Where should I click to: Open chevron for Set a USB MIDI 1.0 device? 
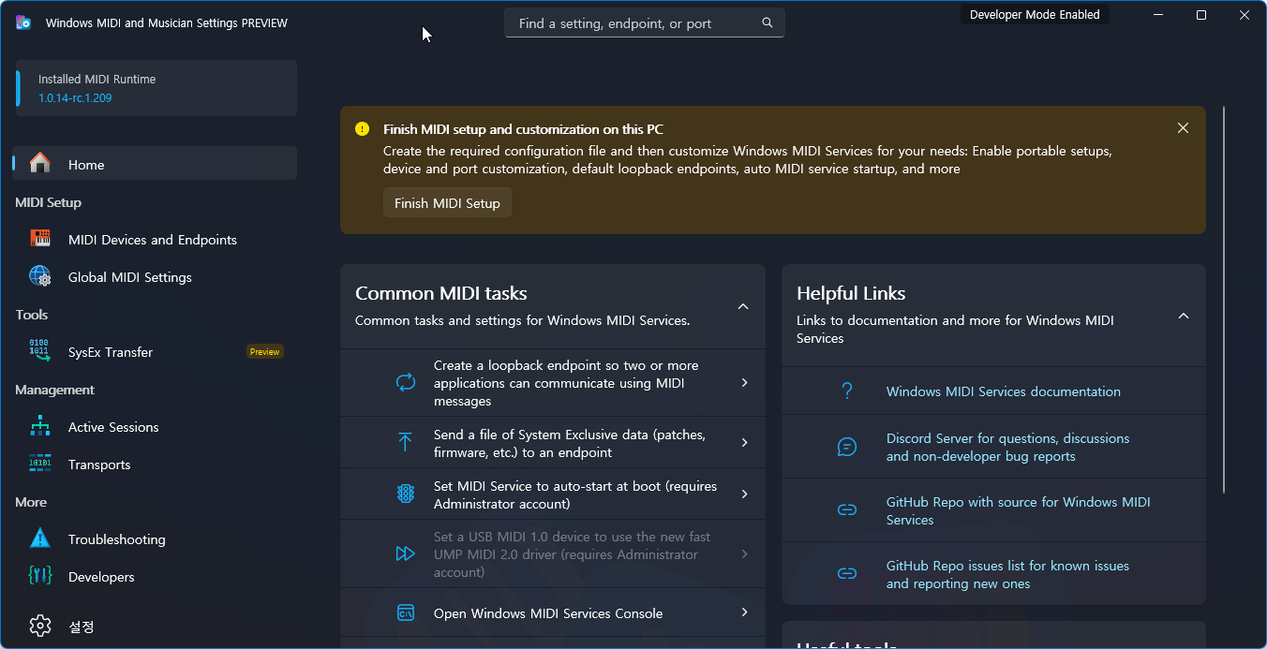point(745,553)
